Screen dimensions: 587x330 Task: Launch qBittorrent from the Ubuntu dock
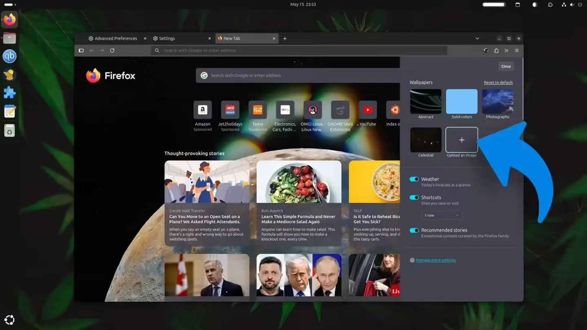[9, 56]
